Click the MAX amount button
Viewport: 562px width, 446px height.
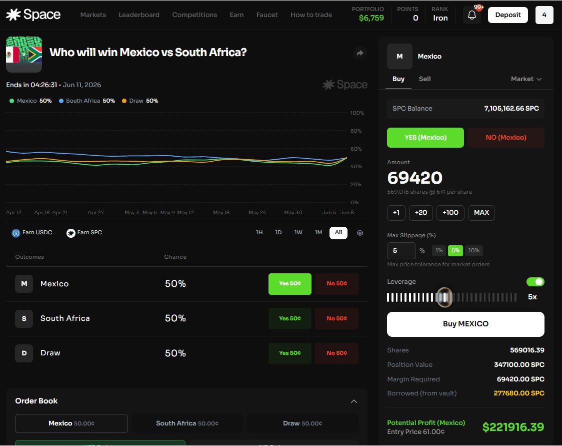(x=481, y=213)
